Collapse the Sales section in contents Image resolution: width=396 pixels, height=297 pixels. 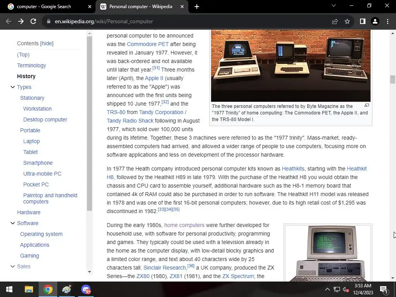[x=13, y=266]
